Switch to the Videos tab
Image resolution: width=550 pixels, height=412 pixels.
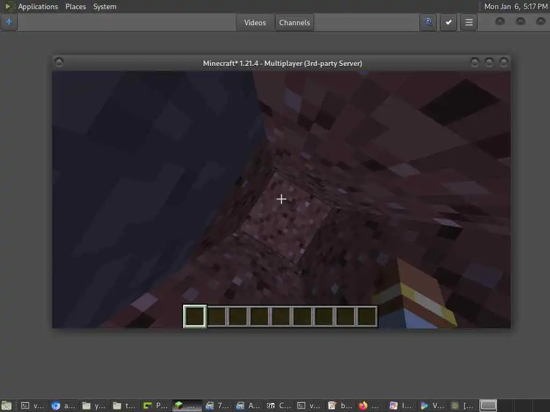(255, 23)
